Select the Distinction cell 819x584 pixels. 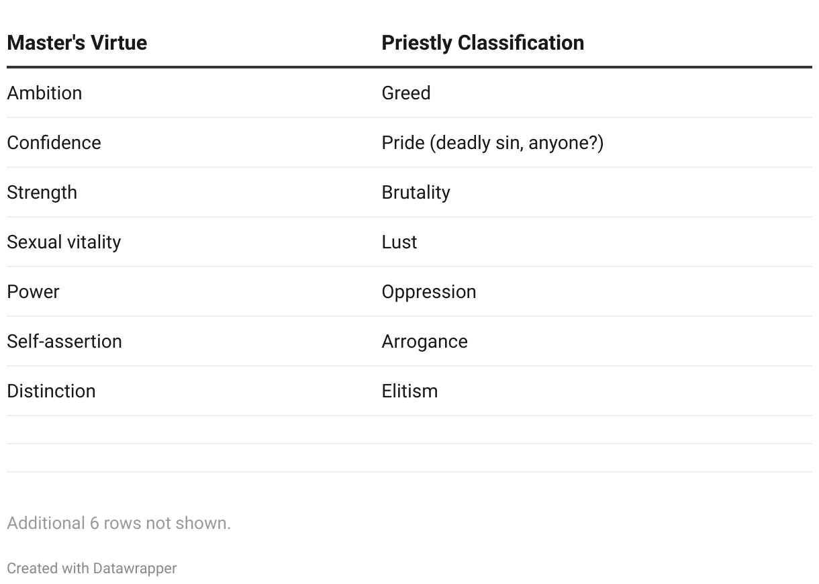click(x=51, y=391)
